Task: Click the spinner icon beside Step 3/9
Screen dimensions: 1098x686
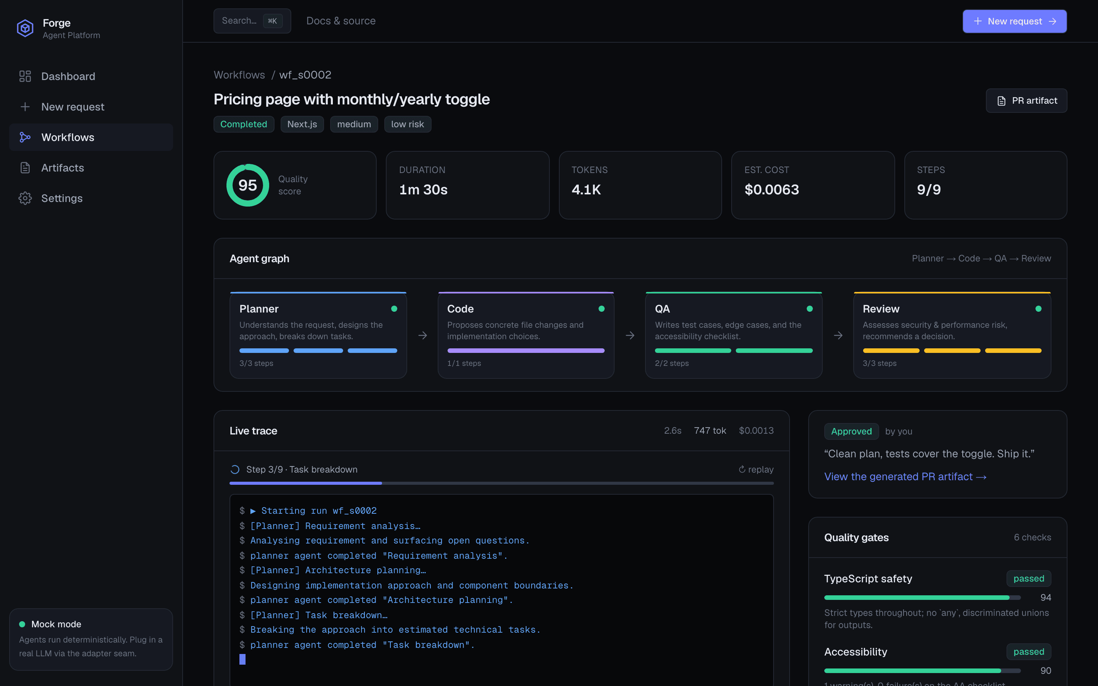Action: pyautogui.click(x=234, y=470)
